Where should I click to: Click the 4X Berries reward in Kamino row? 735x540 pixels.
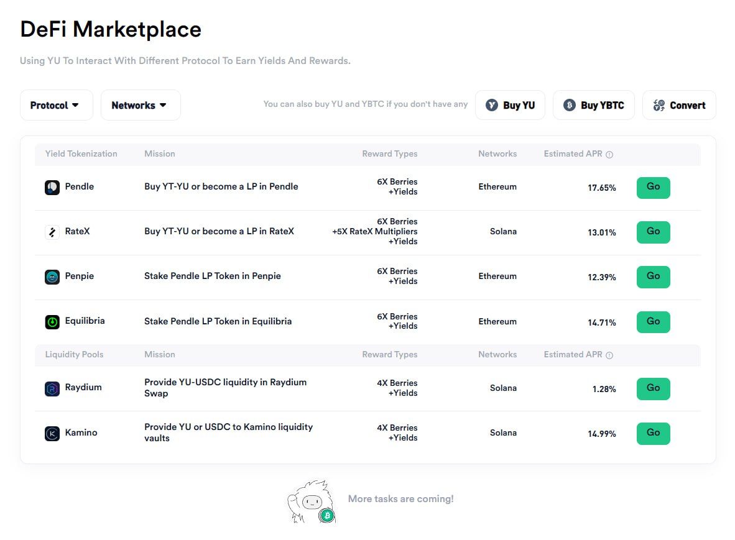397,428
